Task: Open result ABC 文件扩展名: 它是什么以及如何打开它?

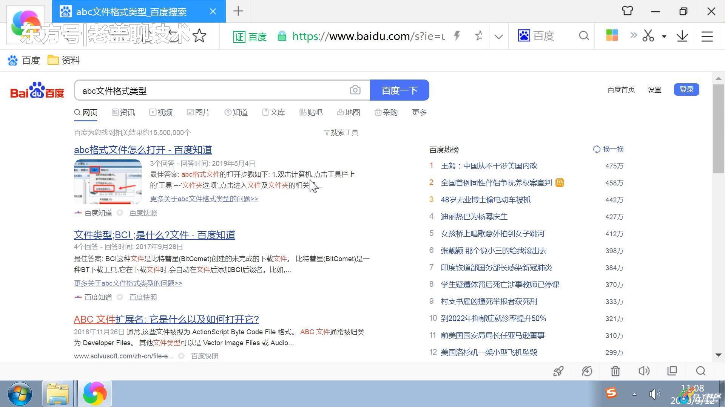Action: coord(166,319)
